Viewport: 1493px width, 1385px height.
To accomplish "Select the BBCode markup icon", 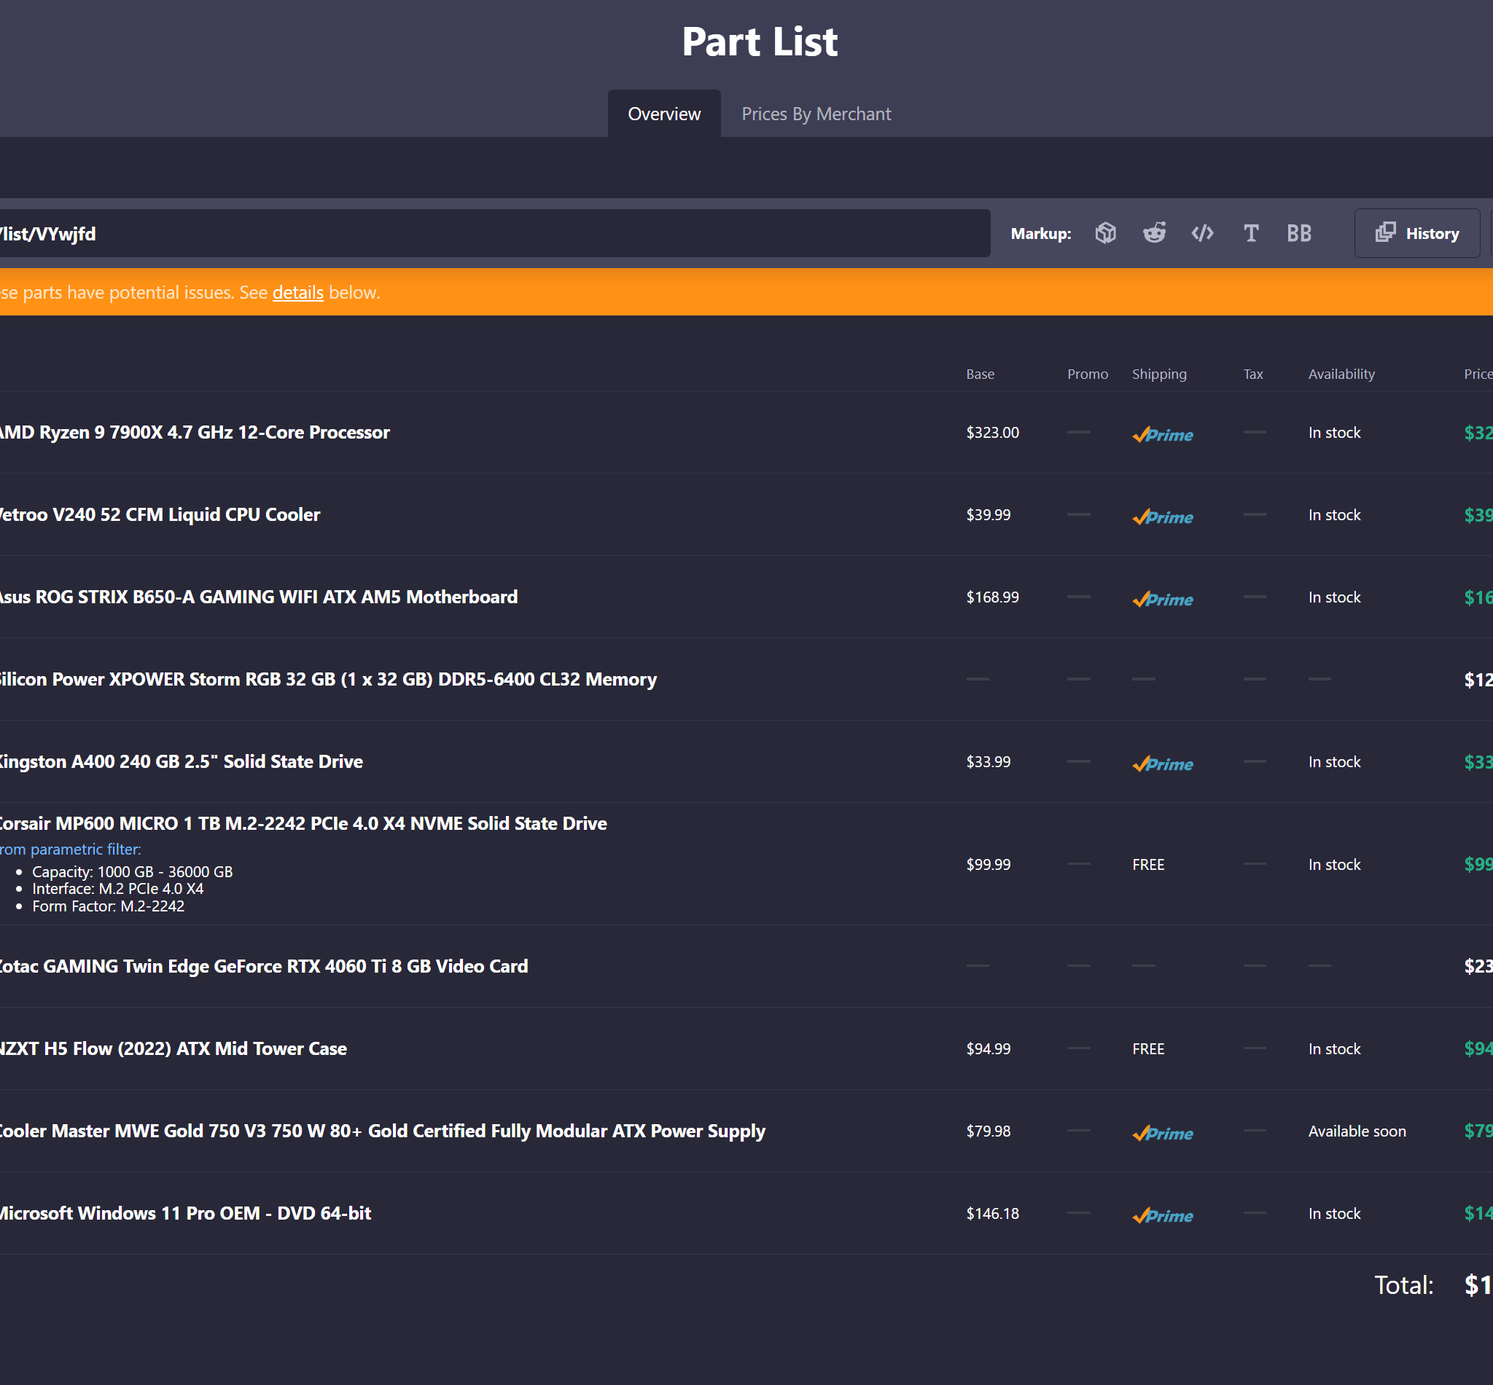I will (1299, 233).
